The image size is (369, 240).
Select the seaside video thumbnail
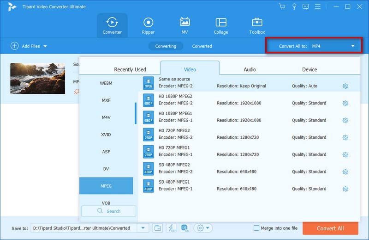point(38,78)
